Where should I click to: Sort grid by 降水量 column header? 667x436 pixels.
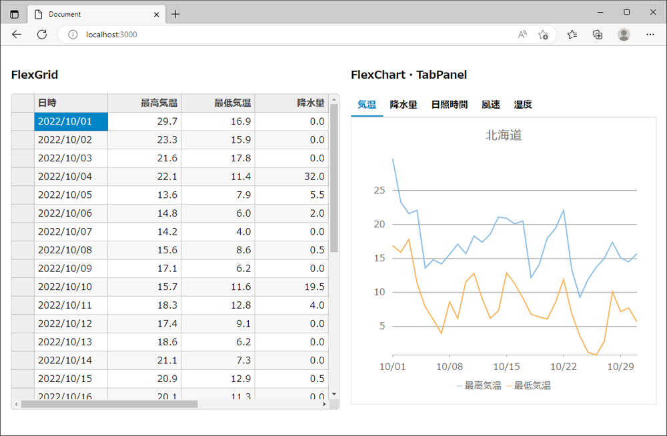click(x=292, y=103)
